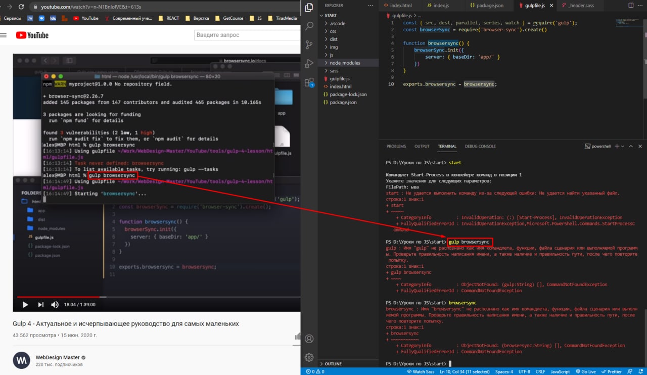Open the WebDesign Master channel link
647x375 pixels.
tap(58, 357)
